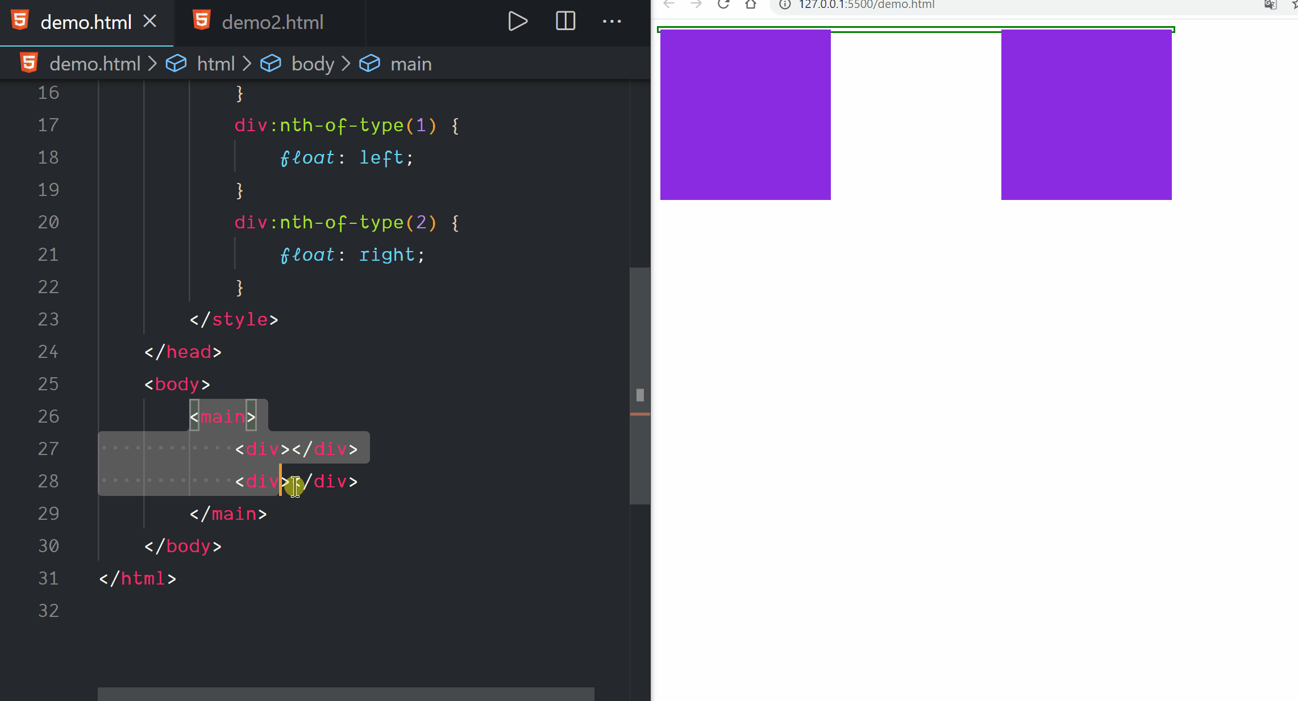
Task: Click the '<main>' opening tag on line 26
Action: pyautogui.click(x=223, y=416)
